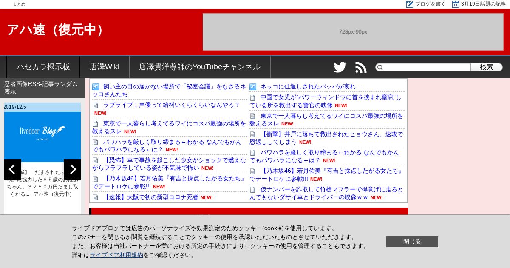Show next slide in the sidebar carousel
This screenshot has width=510, height=268.
pyautogui.click(x=72, y=169)
